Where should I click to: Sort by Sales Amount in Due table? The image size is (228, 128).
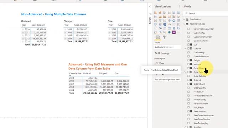pos(125,25)
